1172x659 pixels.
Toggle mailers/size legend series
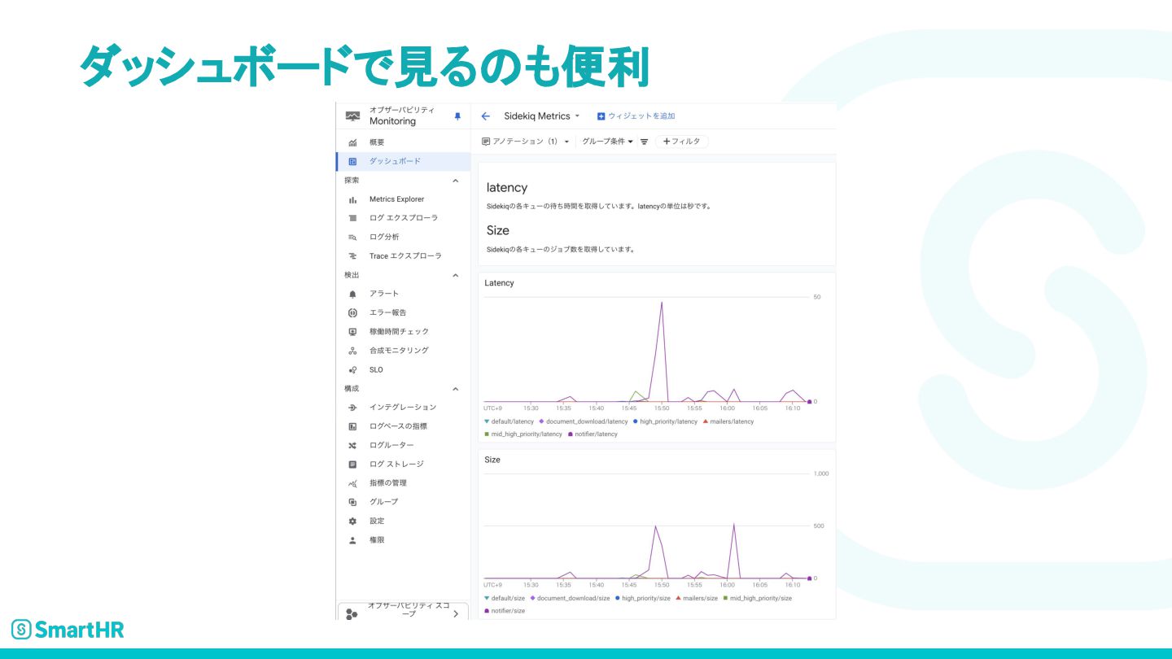tap(697, 598)
